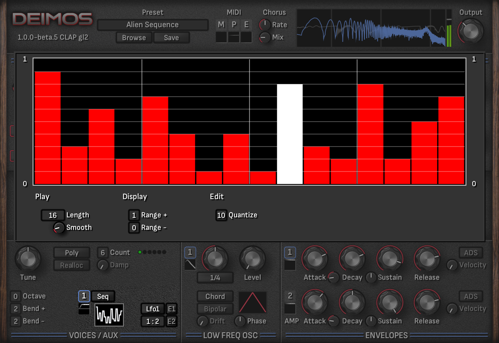Click the Tune knob
499x343 pixels.
(x=28, y=259)
